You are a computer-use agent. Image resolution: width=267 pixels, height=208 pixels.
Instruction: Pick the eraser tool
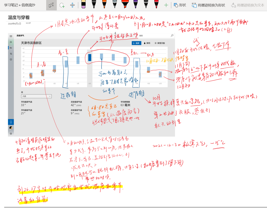coord(83,4)
